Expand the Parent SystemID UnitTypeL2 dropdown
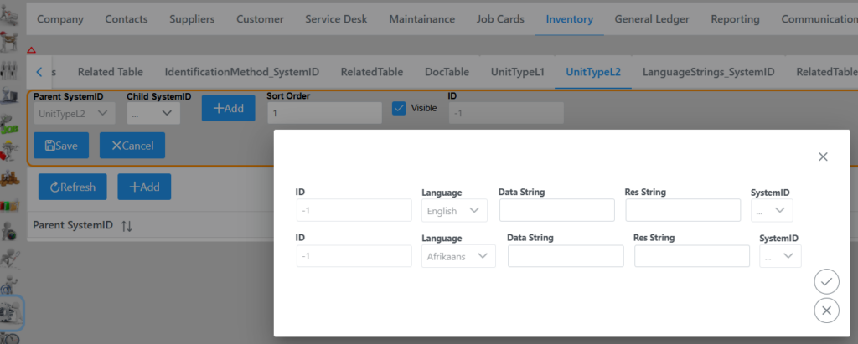Image resolution: width=858 pixels, height=344 pixels. tap(75, 113)
